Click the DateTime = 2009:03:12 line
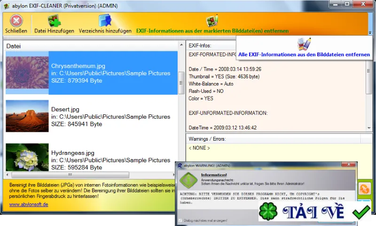 (222, 128)
